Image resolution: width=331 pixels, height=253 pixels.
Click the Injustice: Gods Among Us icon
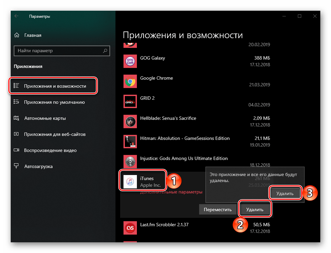pos(130,162)
